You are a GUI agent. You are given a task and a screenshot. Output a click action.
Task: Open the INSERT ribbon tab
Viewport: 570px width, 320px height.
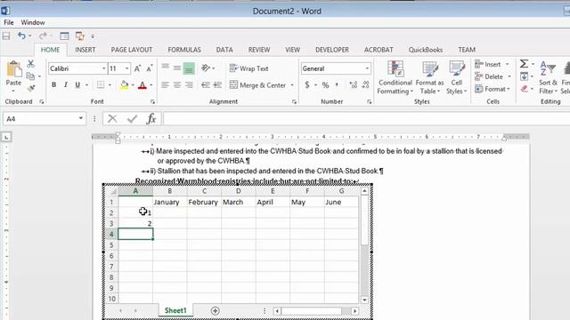[85, 50]
